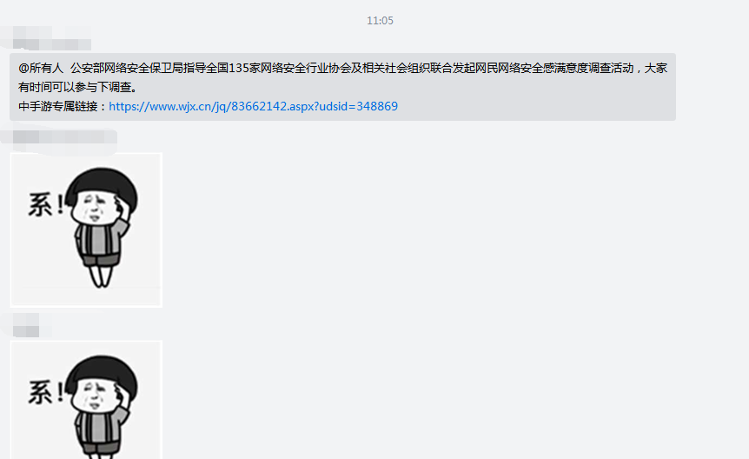
Task: Click the 有时间可以参与下调查 line
Action: point(78,87)
